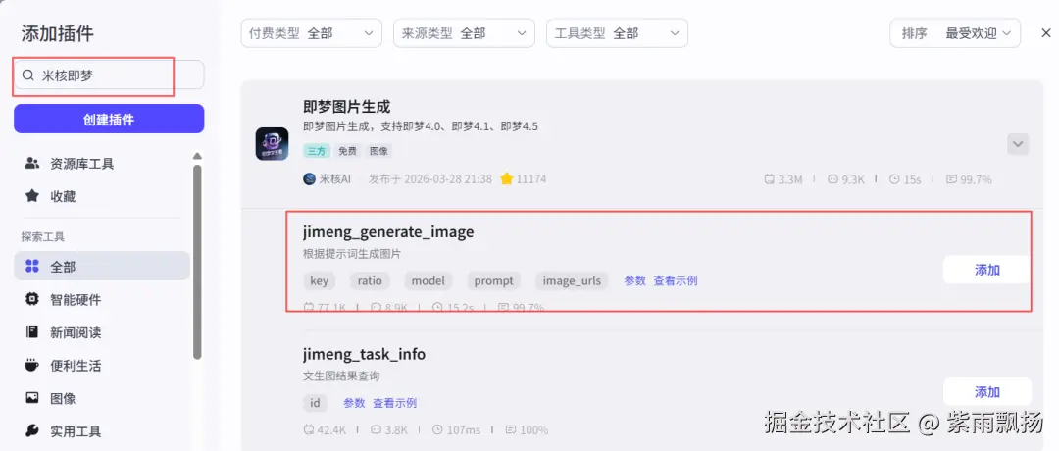
Task: Click the yellow favorites star 11174
Action: [507, 178]
